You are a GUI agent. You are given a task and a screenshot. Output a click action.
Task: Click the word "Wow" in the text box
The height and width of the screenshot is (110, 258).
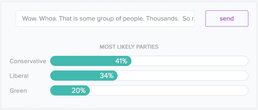28,18
